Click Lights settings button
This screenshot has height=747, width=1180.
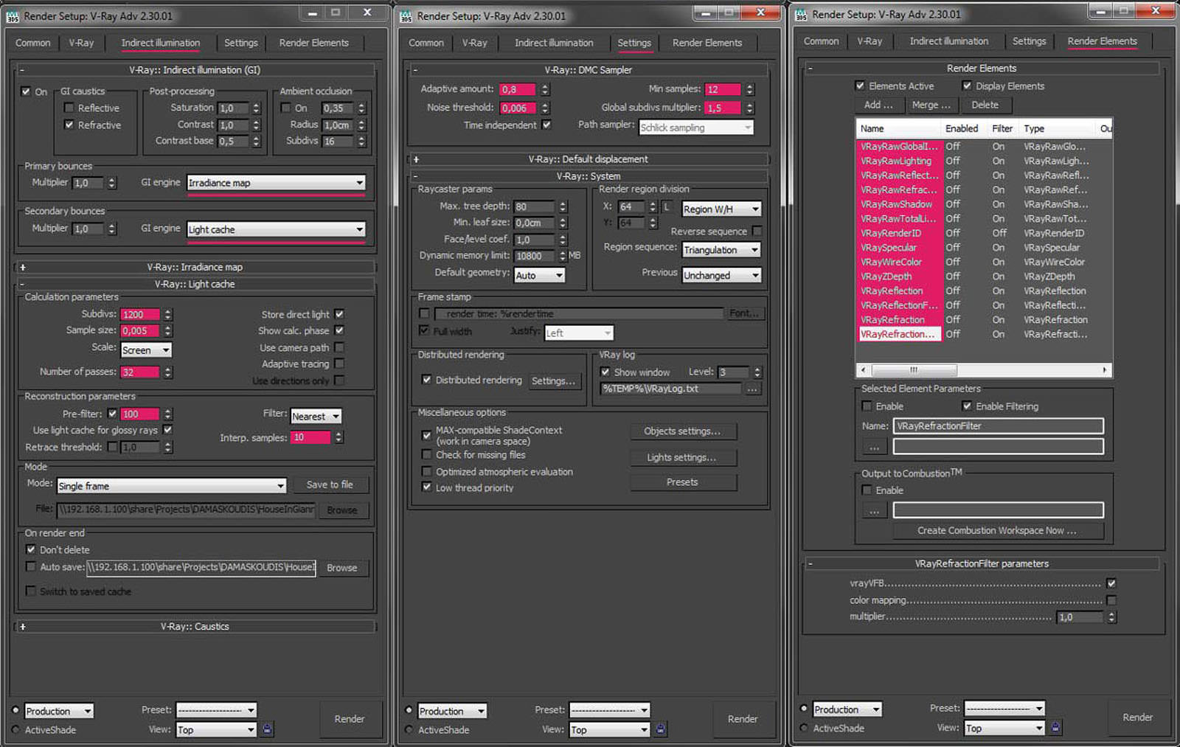pos(682,457)
